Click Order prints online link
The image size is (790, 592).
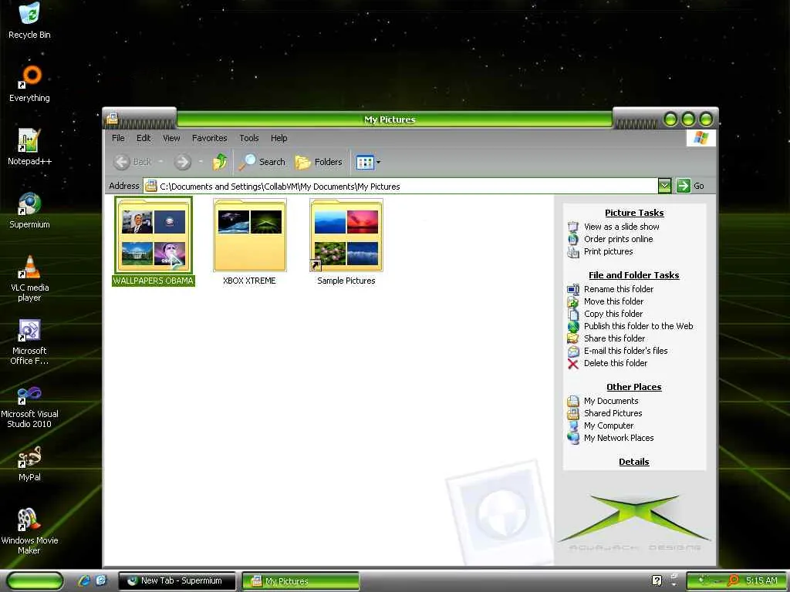(618, 239)
